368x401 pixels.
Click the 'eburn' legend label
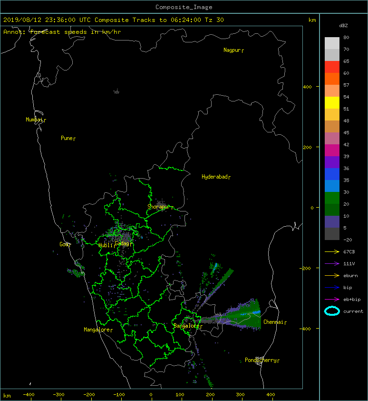(350, 275)
